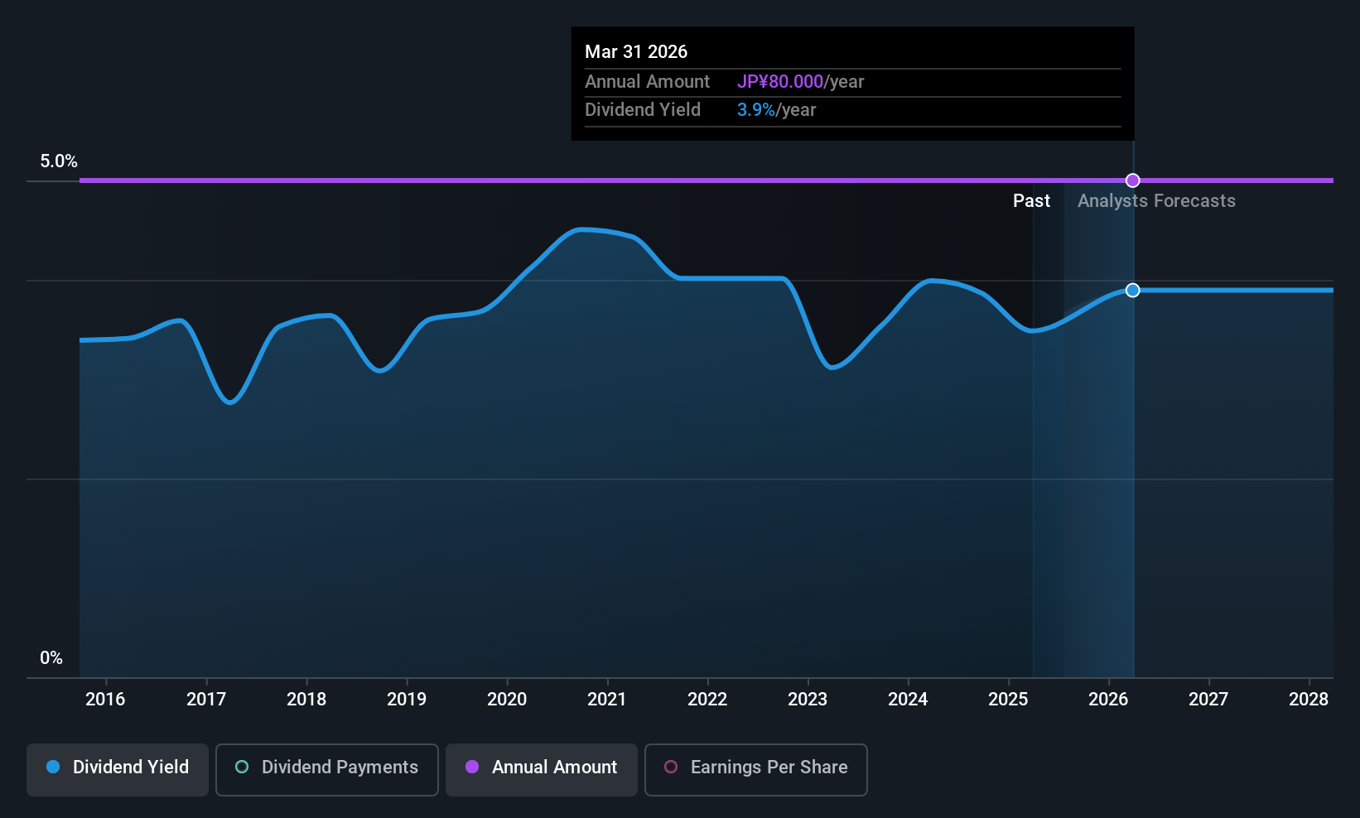Enable the Dividend Payments series
This screenshot has width=1360, height=818.
click(327, 770)
